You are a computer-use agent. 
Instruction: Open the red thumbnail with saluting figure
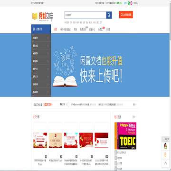coord(86,140)
